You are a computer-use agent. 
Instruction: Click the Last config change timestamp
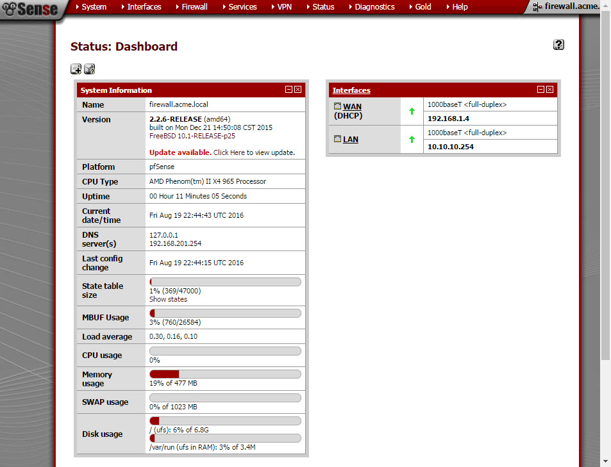196,263
